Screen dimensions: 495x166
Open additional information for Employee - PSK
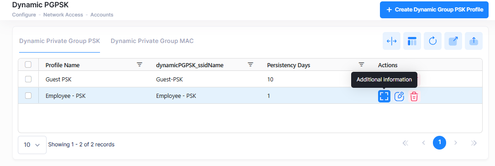coord(384,96)
